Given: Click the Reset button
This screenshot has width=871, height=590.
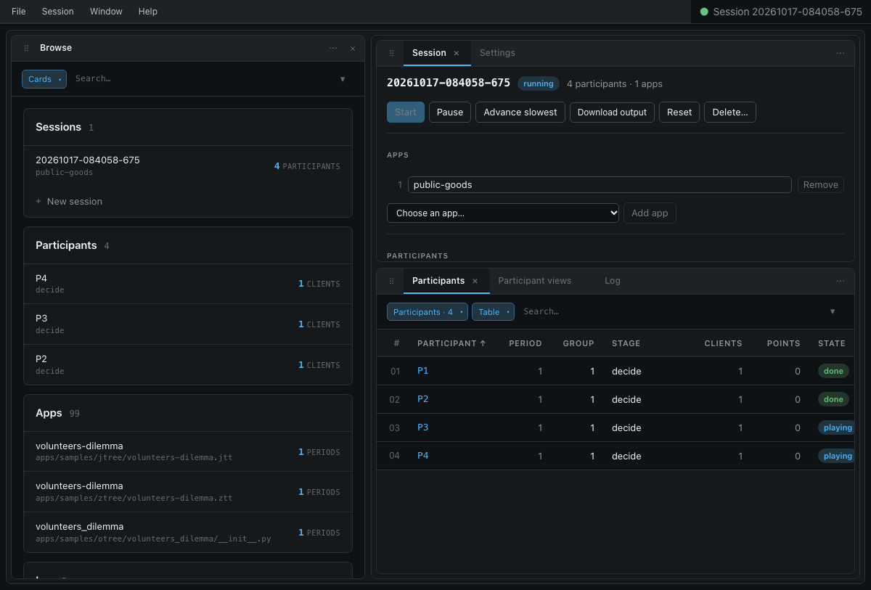Looking at the screenshot, I should (x=679, y=112).
